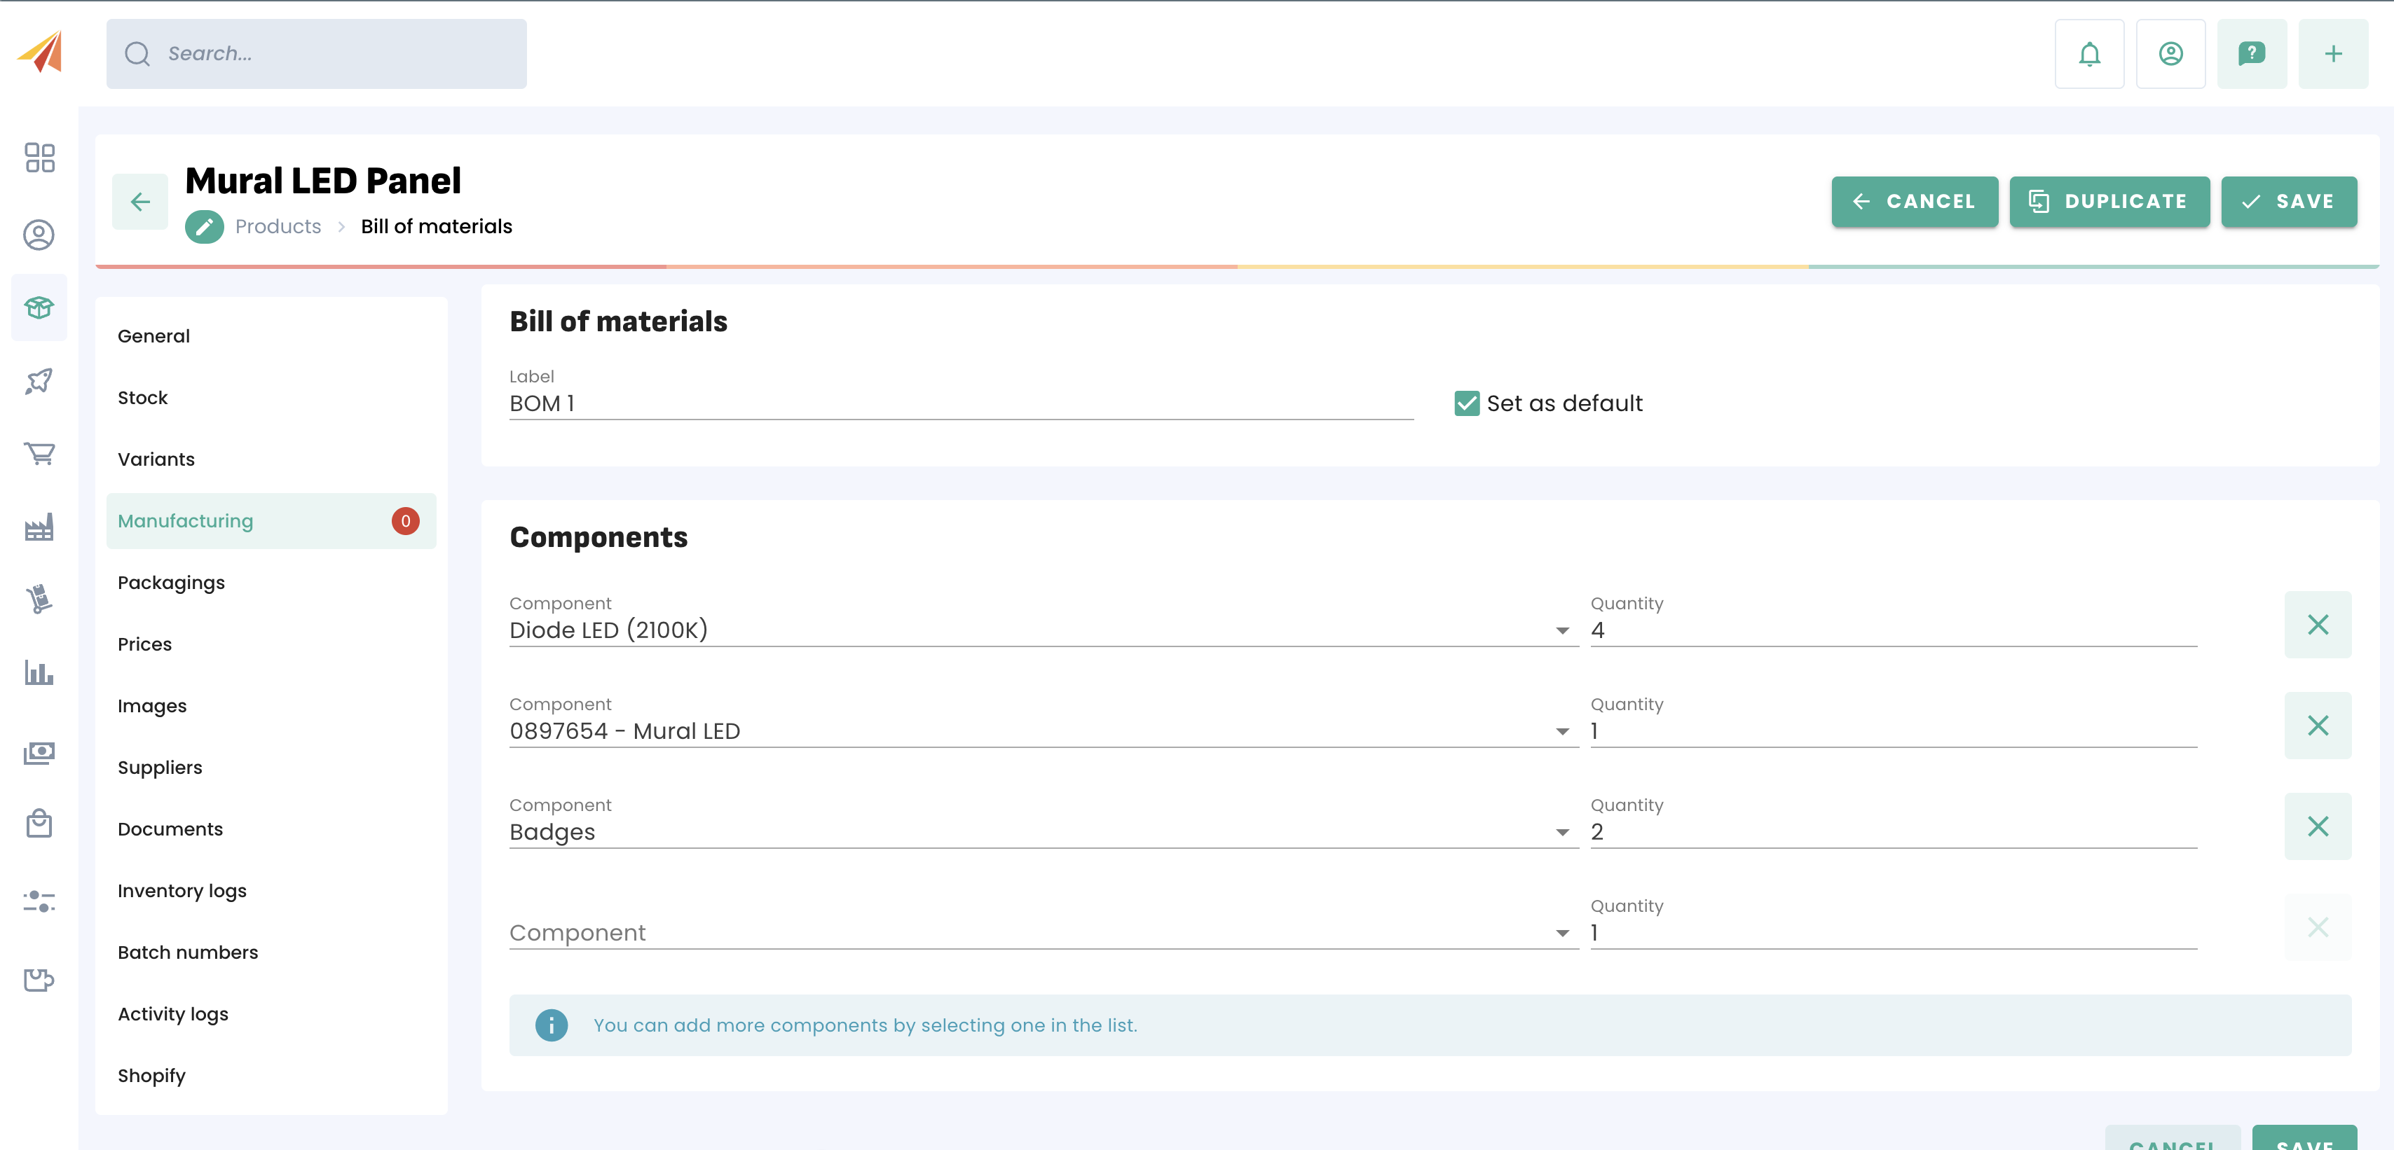Select the Packagings menu item
This screenshot has width=2394, height=1150.
click(x=171, y=583)
